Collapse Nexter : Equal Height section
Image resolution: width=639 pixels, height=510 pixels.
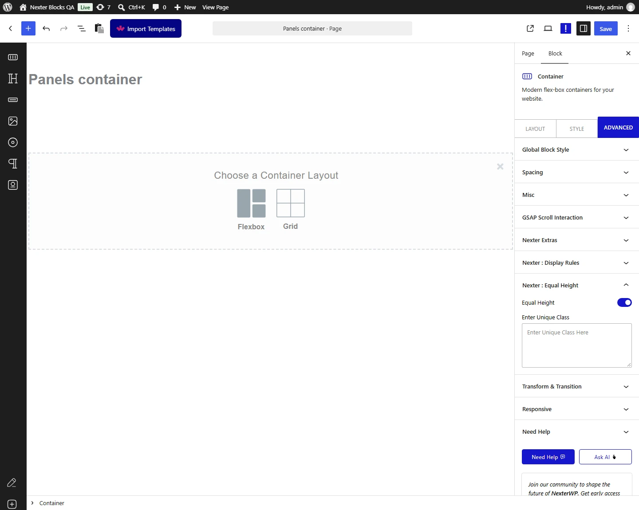577,285
